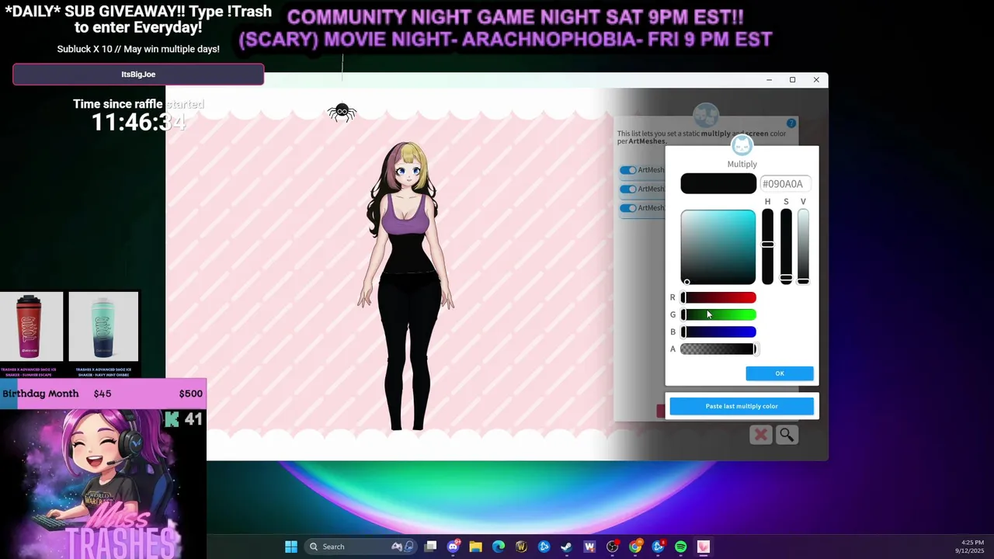The width and height of the screenshot is (994, 559).
Task: Open the purple W app in taskbar
Action: click(x=589, y=547)
